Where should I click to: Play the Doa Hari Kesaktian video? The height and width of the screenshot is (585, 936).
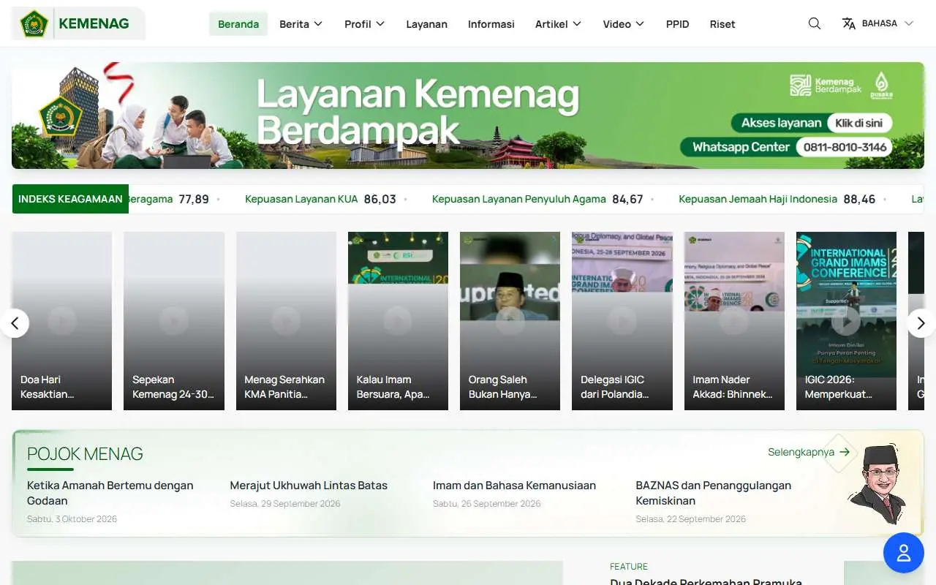pos(62,321)
